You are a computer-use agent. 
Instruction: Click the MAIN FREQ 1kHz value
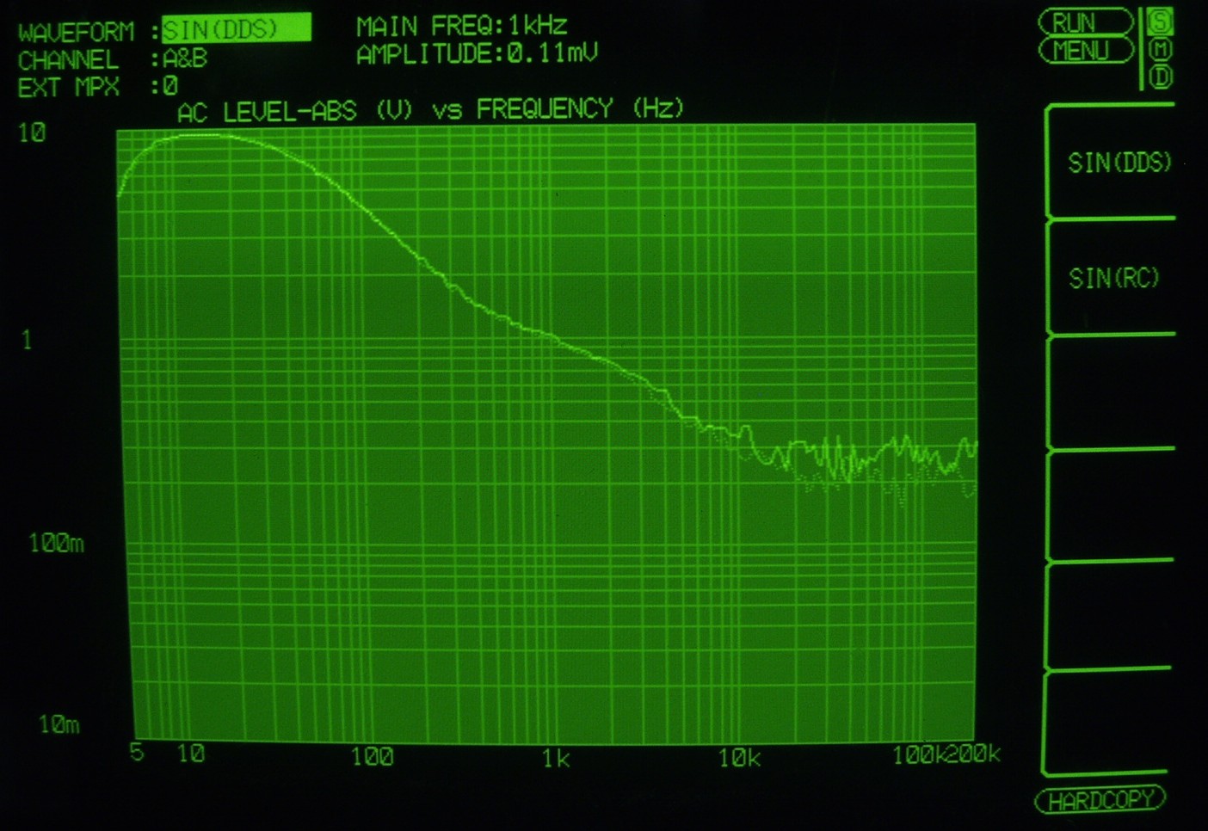538,25
